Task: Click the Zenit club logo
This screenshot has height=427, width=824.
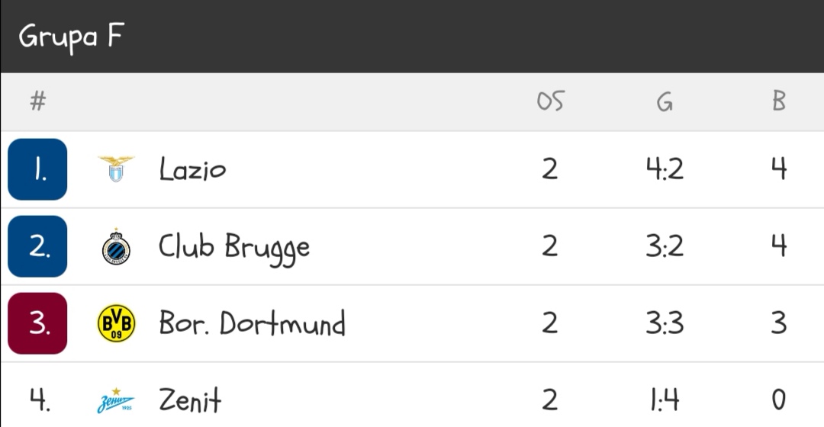Action: (x=116, y=400)
